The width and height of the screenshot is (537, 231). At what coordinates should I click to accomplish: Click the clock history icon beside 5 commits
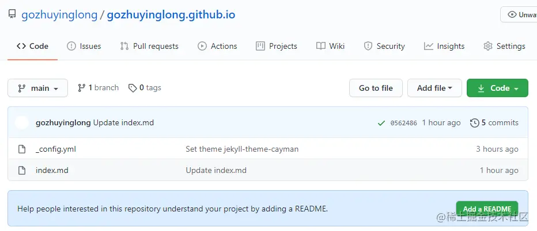[475, 123]
